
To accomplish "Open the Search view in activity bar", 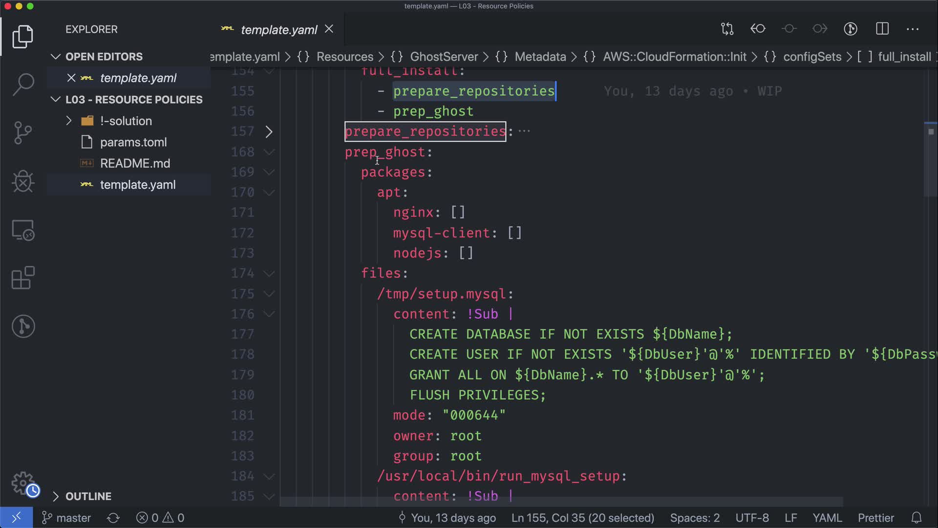I will [x=23, y=85].
